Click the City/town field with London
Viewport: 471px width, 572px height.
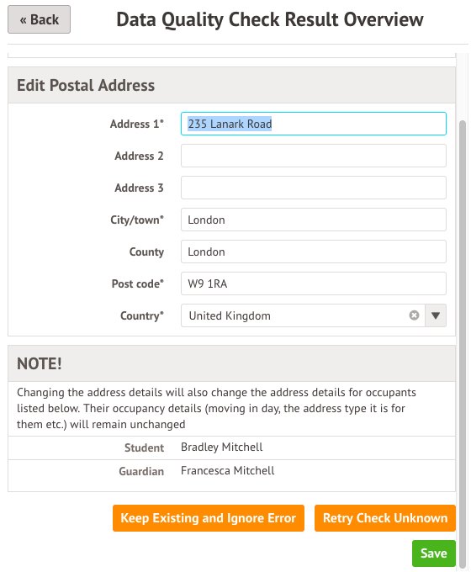coord(314,220)
